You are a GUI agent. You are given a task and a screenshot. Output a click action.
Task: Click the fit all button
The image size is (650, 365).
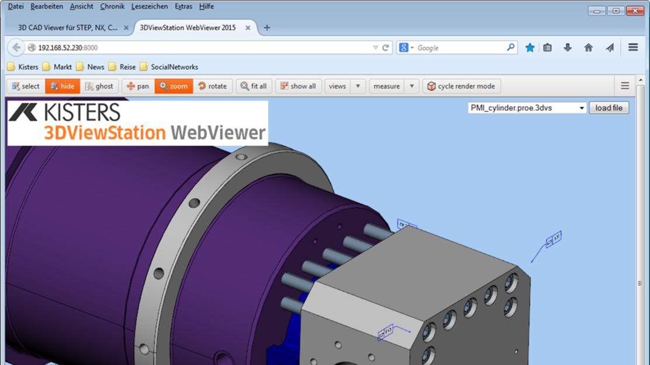[253, 86]
